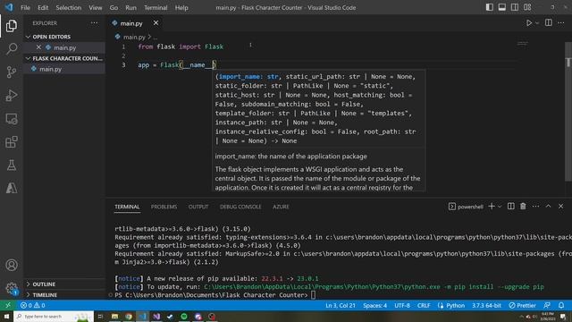Open the Run and Debug view
The width and height of the screenshot is (572, 322).
point(12,96)
